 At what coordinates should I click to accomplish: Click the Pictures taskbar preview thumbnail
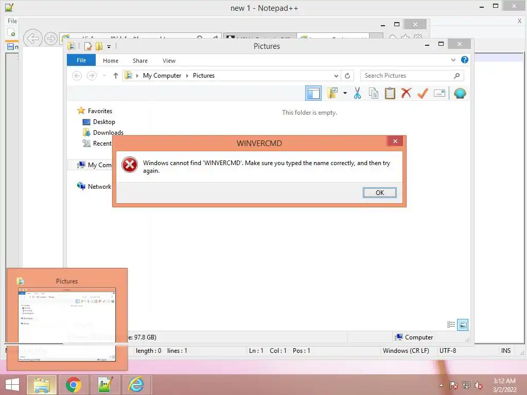point(67,319)
